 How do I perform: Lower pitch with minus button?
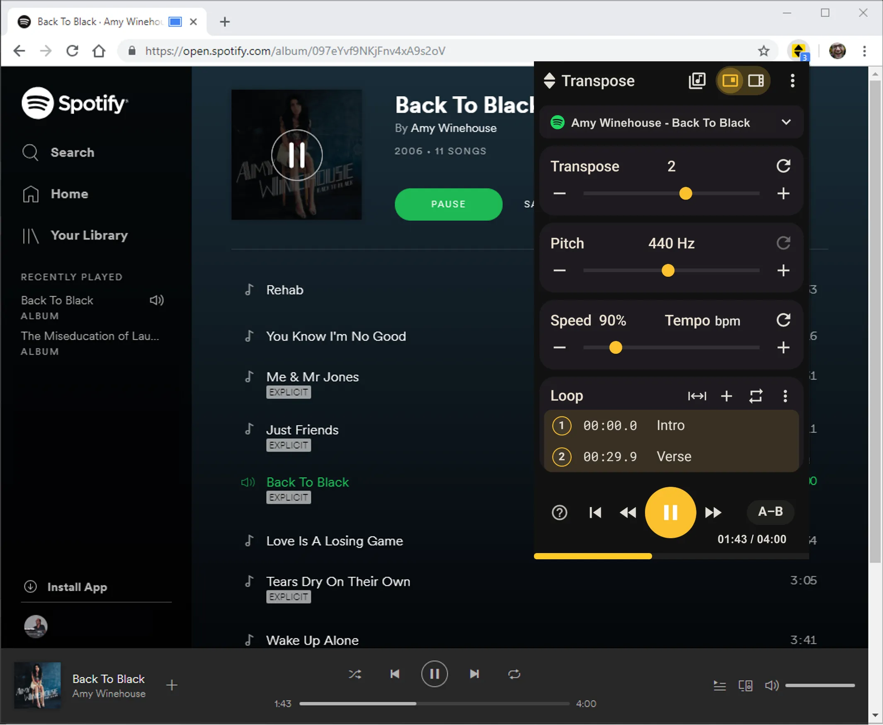tap(559, 271)
